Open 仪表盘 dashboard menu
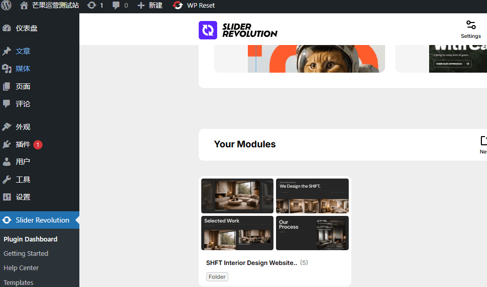This screenshot has height=287, width=487. [x=27, y=28]
